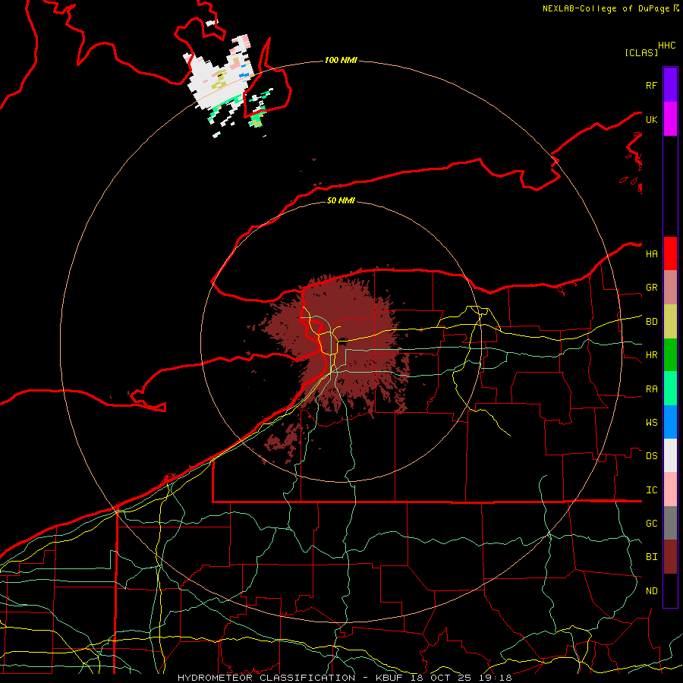The width and height of the screenshot is (683, 683).
Task: Select the GR graupel legend color
Action: pyautogui.click(x=670, y=288)
